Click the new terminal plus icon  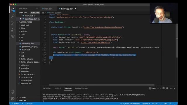click(x=158, y=88)
